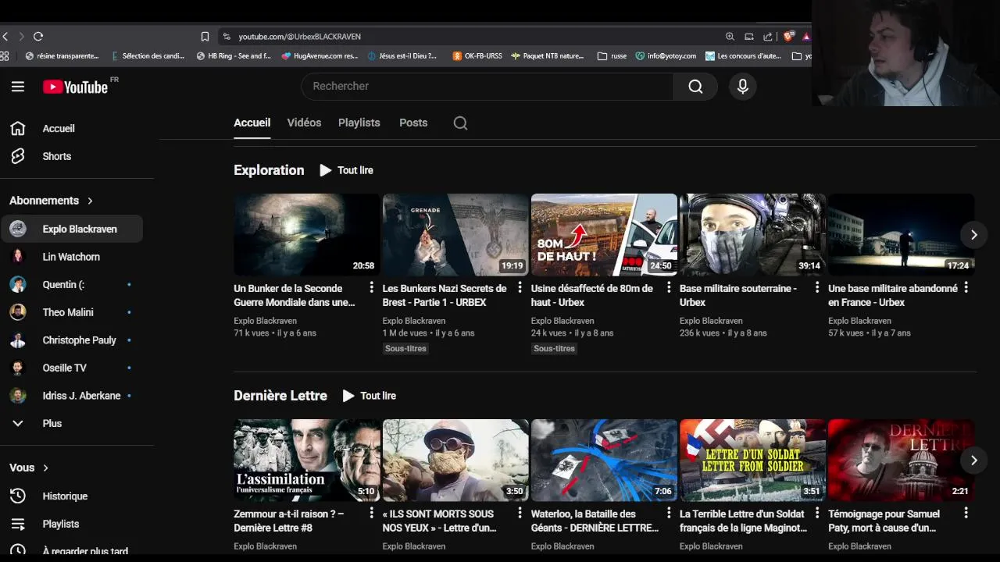Open Historique in the sidebar

71,496
